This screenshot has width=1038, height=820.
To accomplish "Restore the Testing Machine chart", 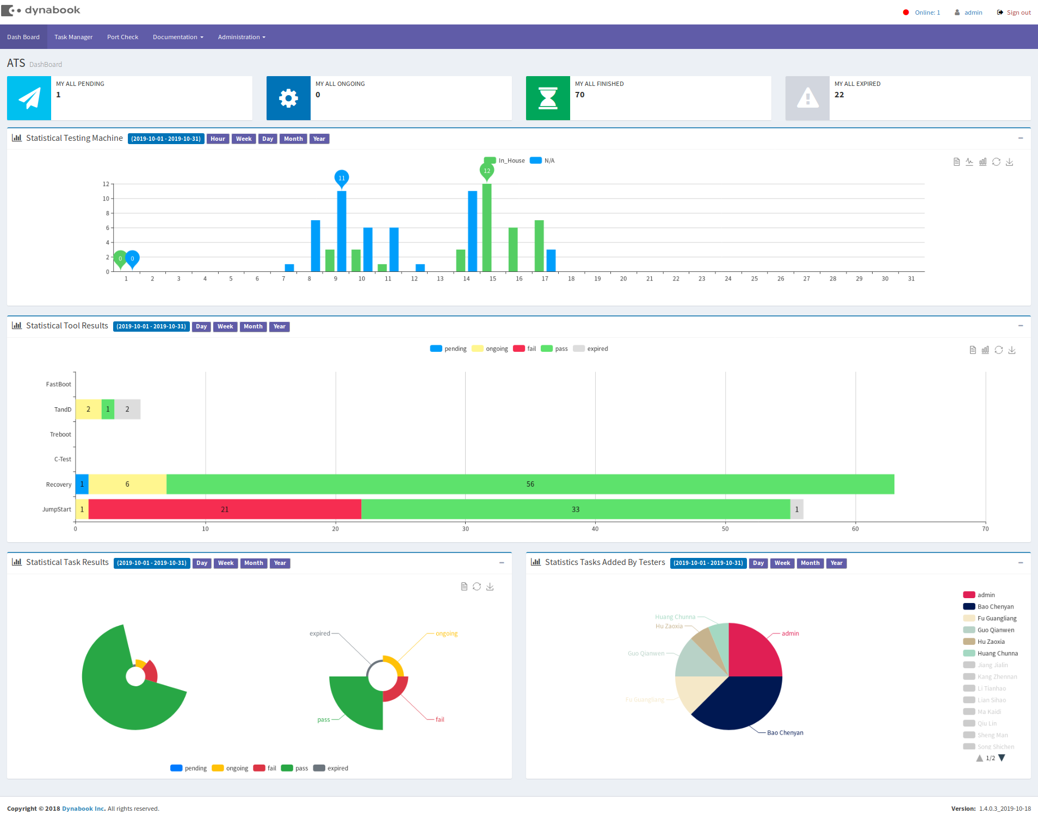I will click(x=996, y=162).
